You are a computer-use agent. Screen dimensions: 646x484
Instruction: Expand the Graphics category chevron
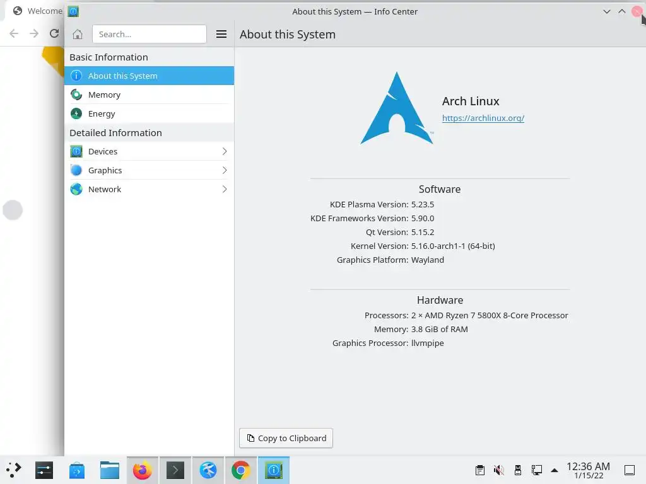(225, 170)
